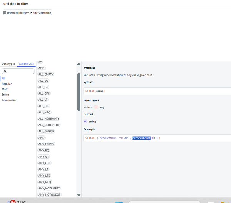Screen dimensions: 231x203
Task: Click the formula list scroll-down arrow
Action: (x=79, y=195)
